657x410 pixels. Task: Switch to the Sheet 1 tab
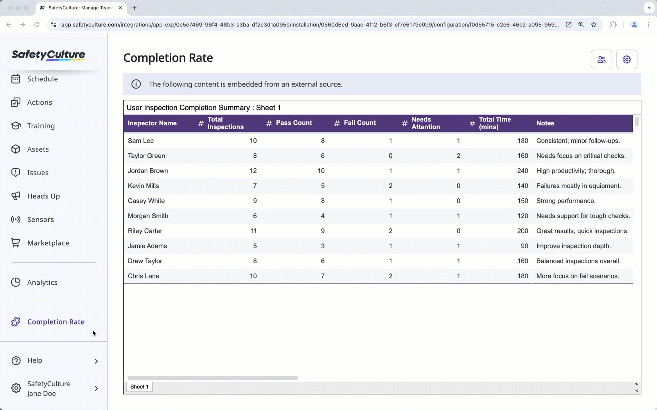tap(139, 387)
